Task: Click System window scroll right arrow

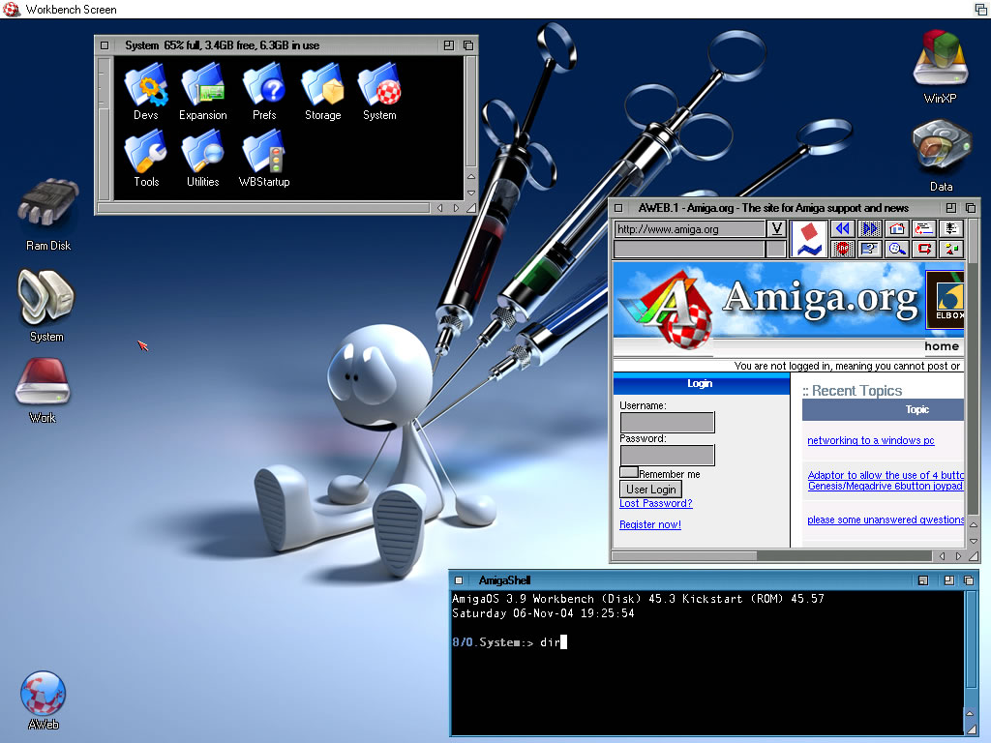Action: 456,208
